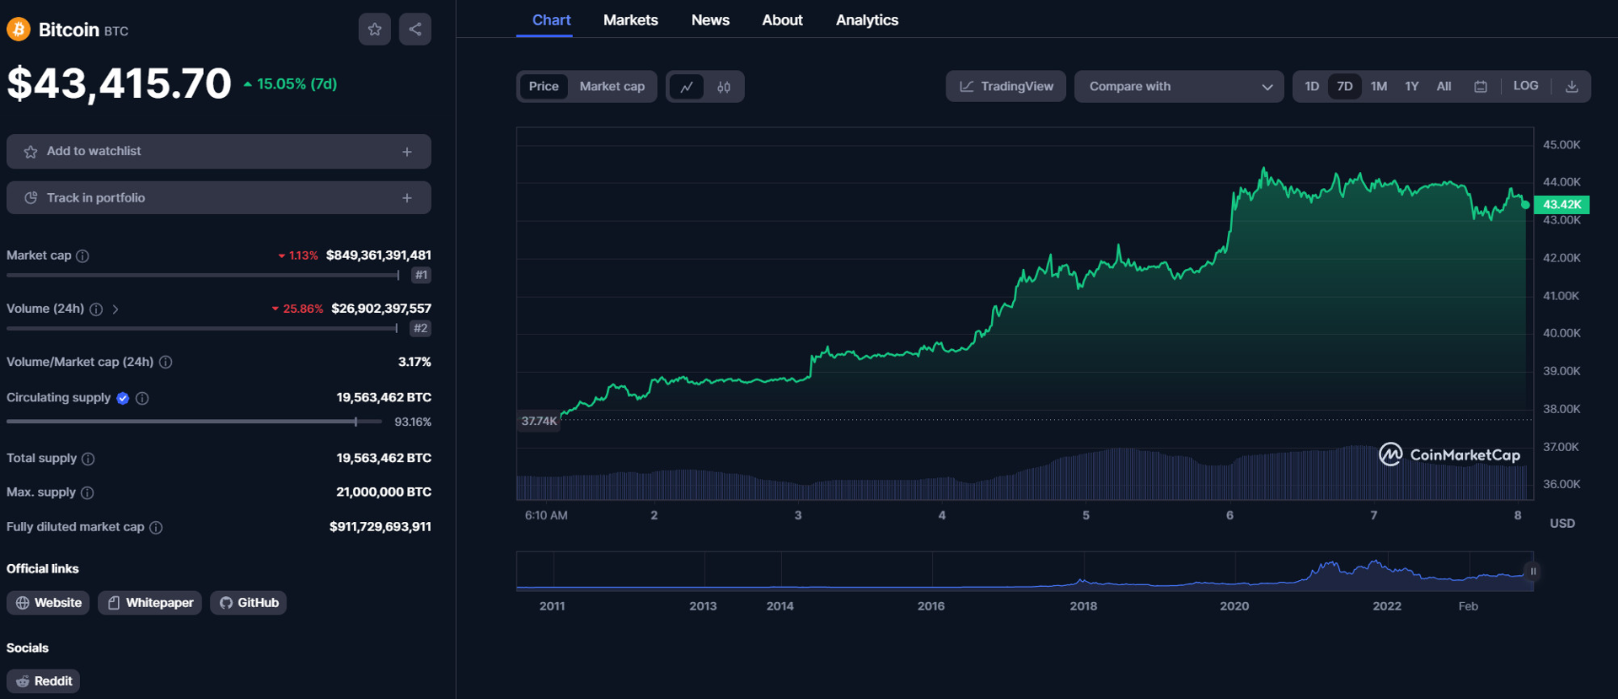Click the market cap rank bar
1618x699 pixels.
pos(203,275)
